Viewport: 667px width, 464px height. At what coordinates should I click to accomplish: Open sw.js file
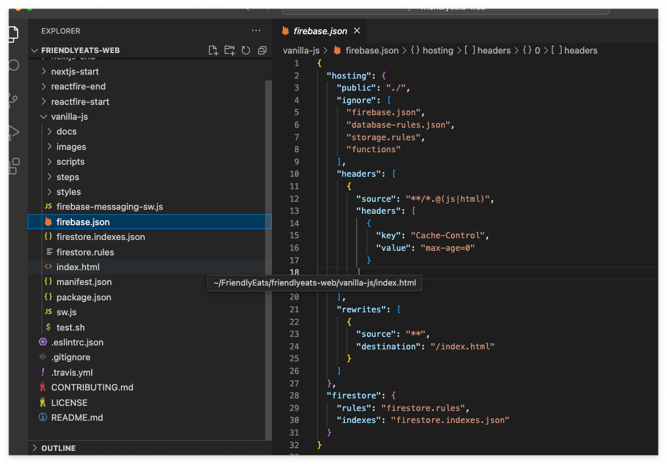pyautogui.click(x=150, y=312)
